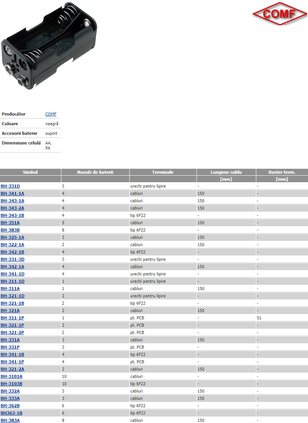Click the Accesorii baterie label
The image size is (308, 423).
19,133
